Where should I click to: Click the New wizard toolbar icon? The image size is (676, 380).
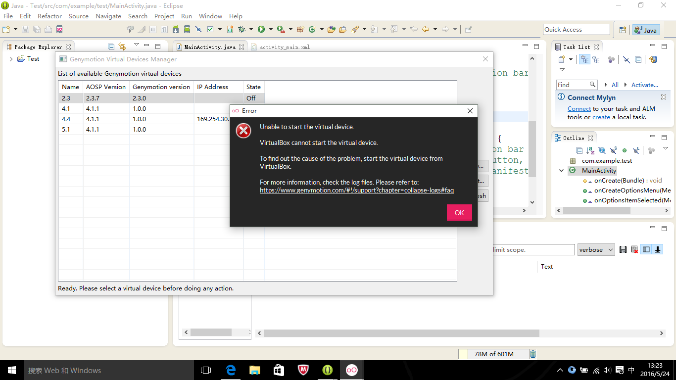coord(6,29)
